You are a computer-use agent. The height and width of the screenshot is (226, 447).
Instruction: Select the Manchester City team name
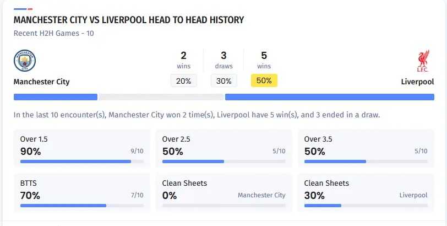(41, 82)
